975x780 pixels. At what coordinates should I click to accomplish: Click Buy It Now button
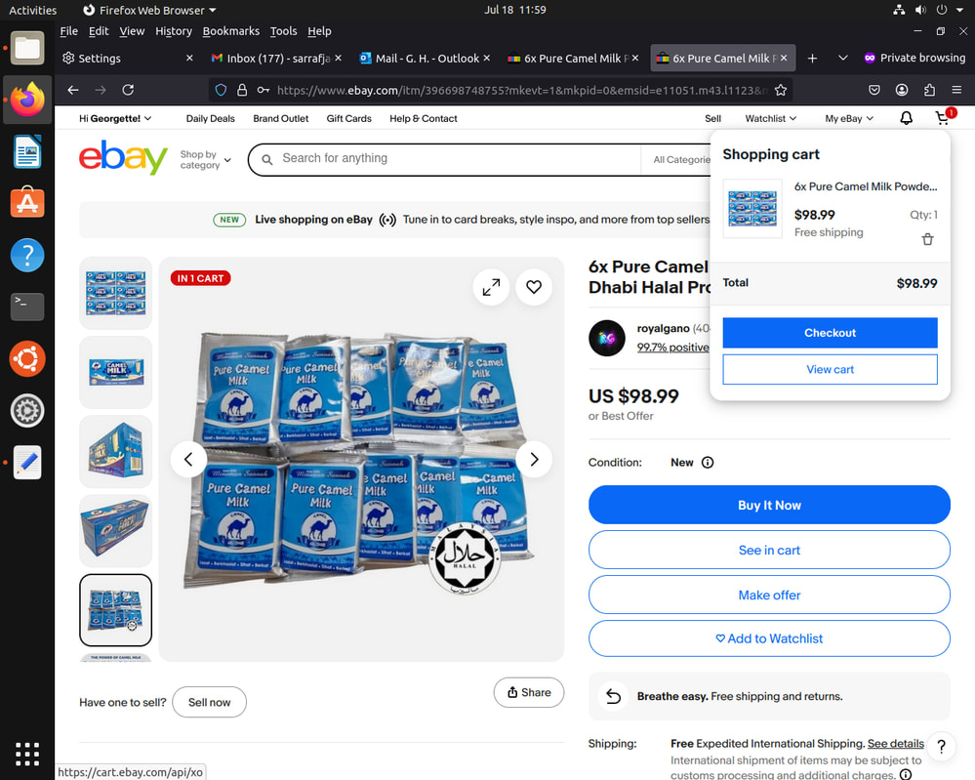769,505
